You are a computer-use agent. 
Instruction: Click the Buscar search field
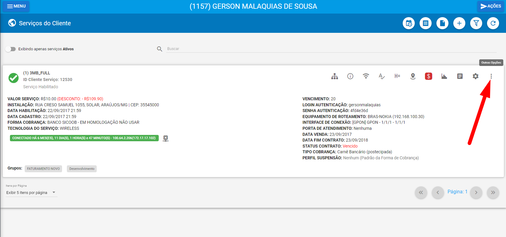point(331,49)
